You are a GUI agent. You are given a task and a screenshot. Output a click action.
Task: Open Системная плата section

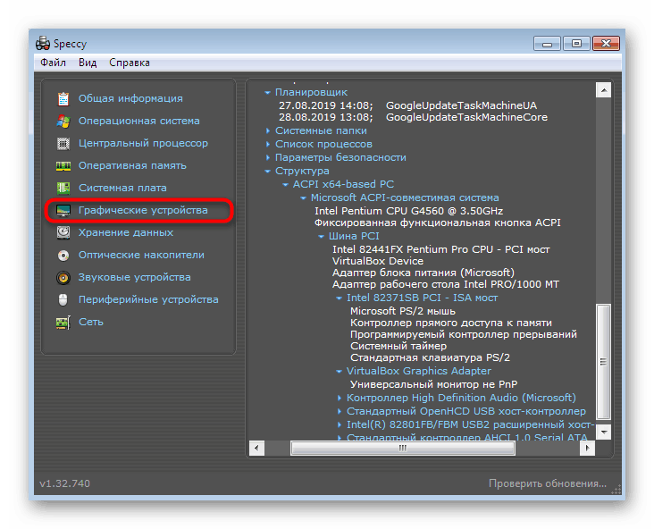click(x=122, y=189)
